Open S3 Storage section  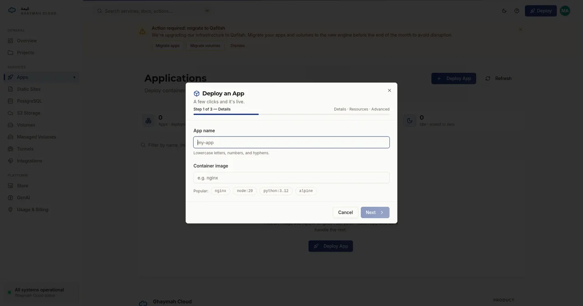click(x=41, y=113)
